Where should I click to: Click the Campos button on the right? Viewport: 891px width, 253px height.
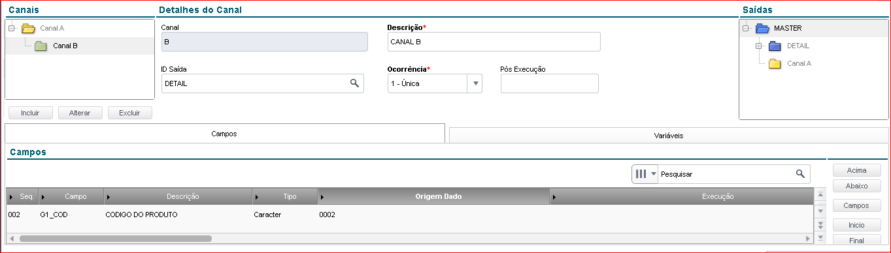[x=856, y=205]
